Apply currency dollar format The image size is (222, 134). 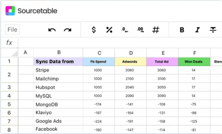tap(94, 30)
